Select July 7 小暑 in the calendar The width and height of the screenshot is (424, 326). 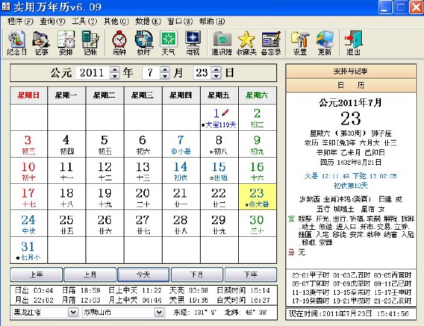(181, 144)
